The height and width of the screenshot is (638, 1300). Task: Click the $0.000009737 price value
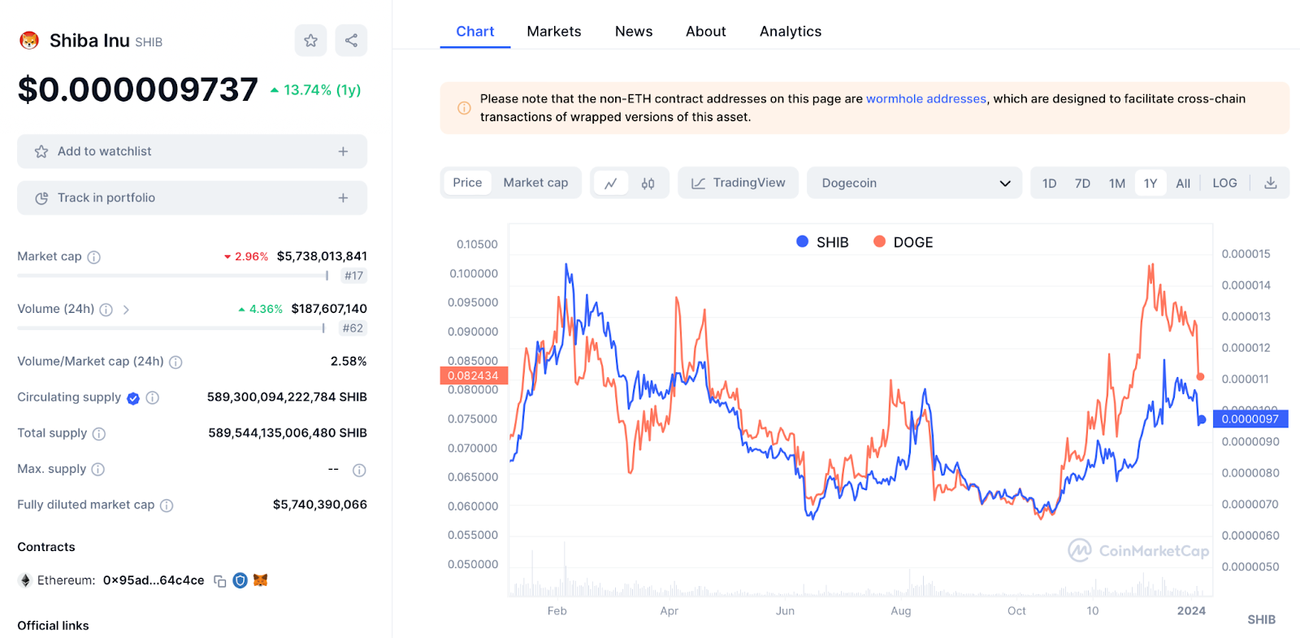pyautogui.click(x=137, y=90)
